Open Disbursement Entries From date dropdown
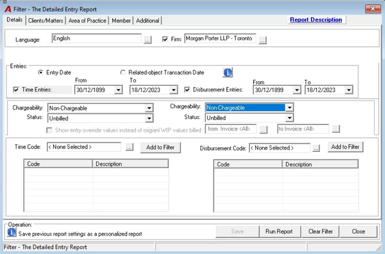This screenshot has height=254, width=385. pos(297,90)
